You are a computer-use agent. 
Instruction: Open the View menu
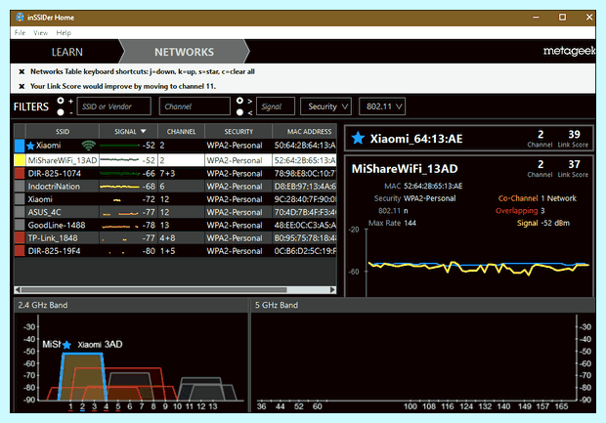point(40,33)
